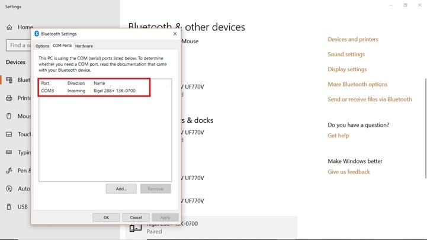This screenshot has width=427, height=240.
Task: Confirm the dialog with OK
Action: point(106,217)
